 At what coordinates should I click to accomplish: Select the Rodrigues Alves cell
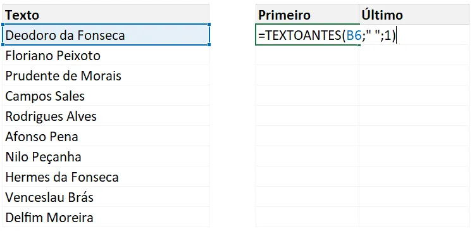(106, 116)
